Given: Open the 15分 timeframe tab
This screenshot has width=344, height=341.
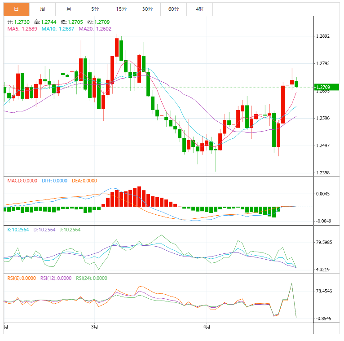Looking at the screenshot, I should click(x=121, y=9).
